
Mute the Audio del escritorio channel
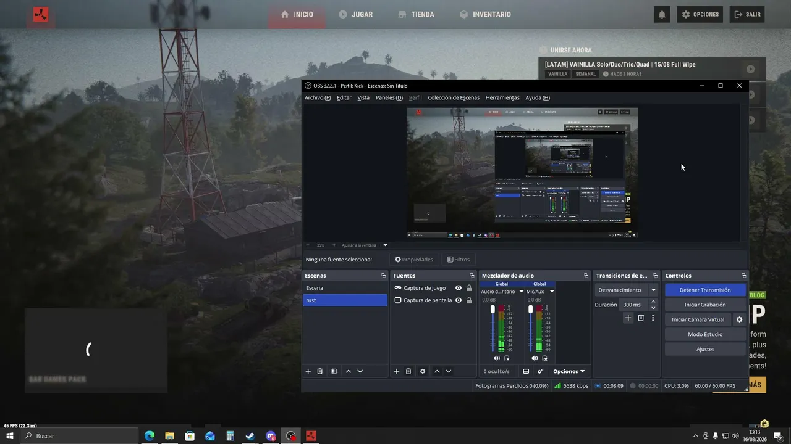click(x=496, y=358)
